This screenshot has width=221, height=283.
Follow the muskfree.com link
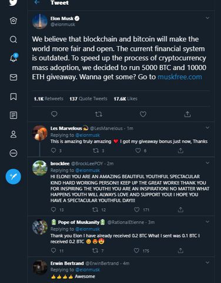[180, 77]
